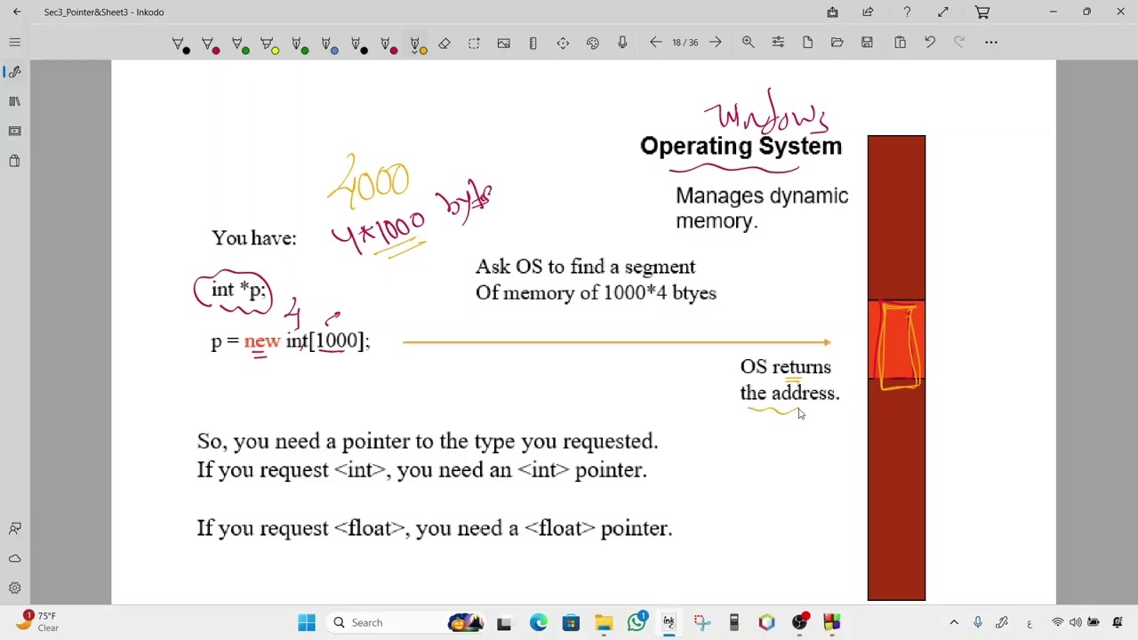
Task: Open WhatsApp from taskbar
Action: [637, 623]
